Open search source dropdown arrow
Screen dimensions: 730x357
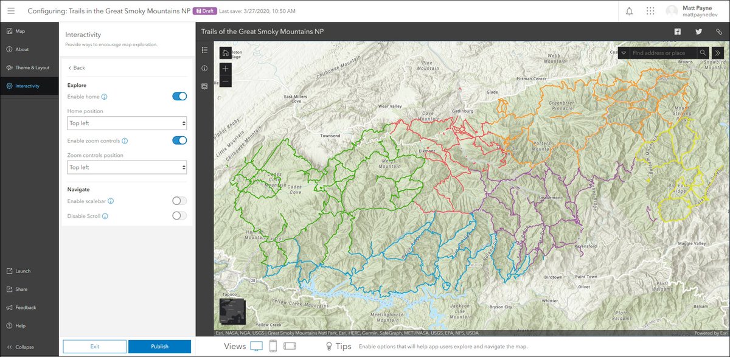[624, 53]
